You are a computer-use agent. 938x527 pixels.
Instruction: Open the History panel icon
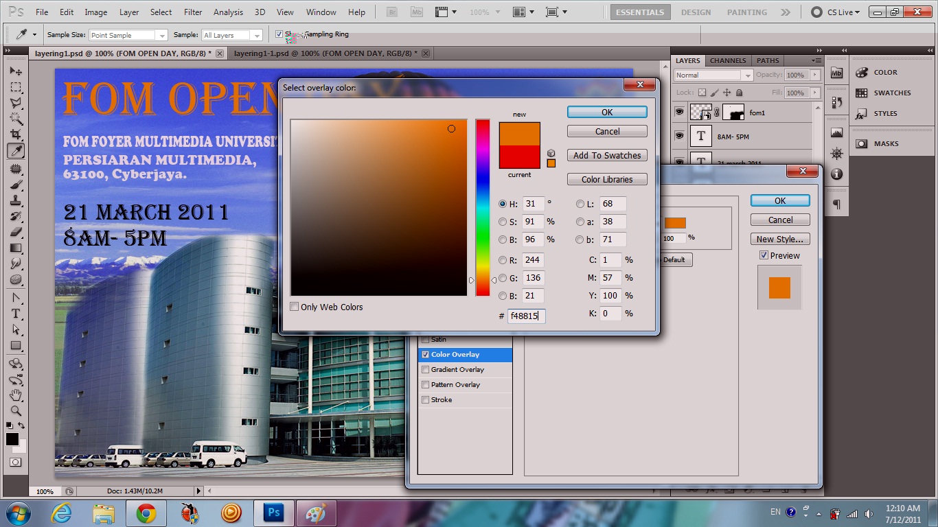(x=836, y=103)
